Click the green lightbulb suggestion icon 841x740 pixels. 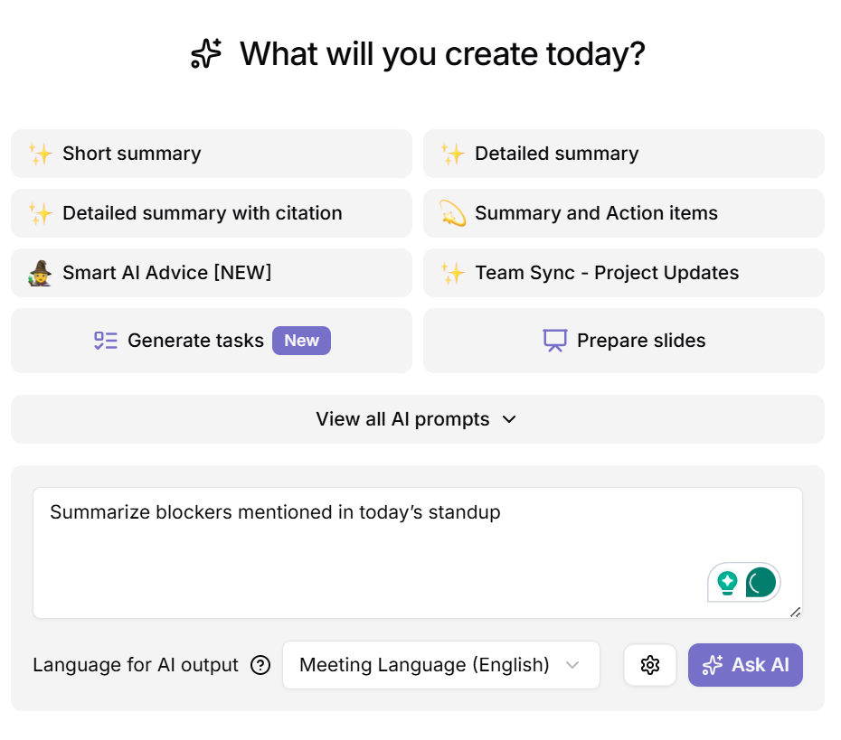click(727, 583)
